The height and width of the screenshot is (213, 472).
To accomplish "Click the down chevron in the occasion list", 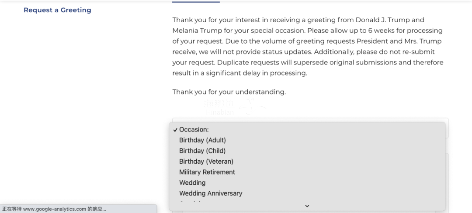I will [307, 206].
